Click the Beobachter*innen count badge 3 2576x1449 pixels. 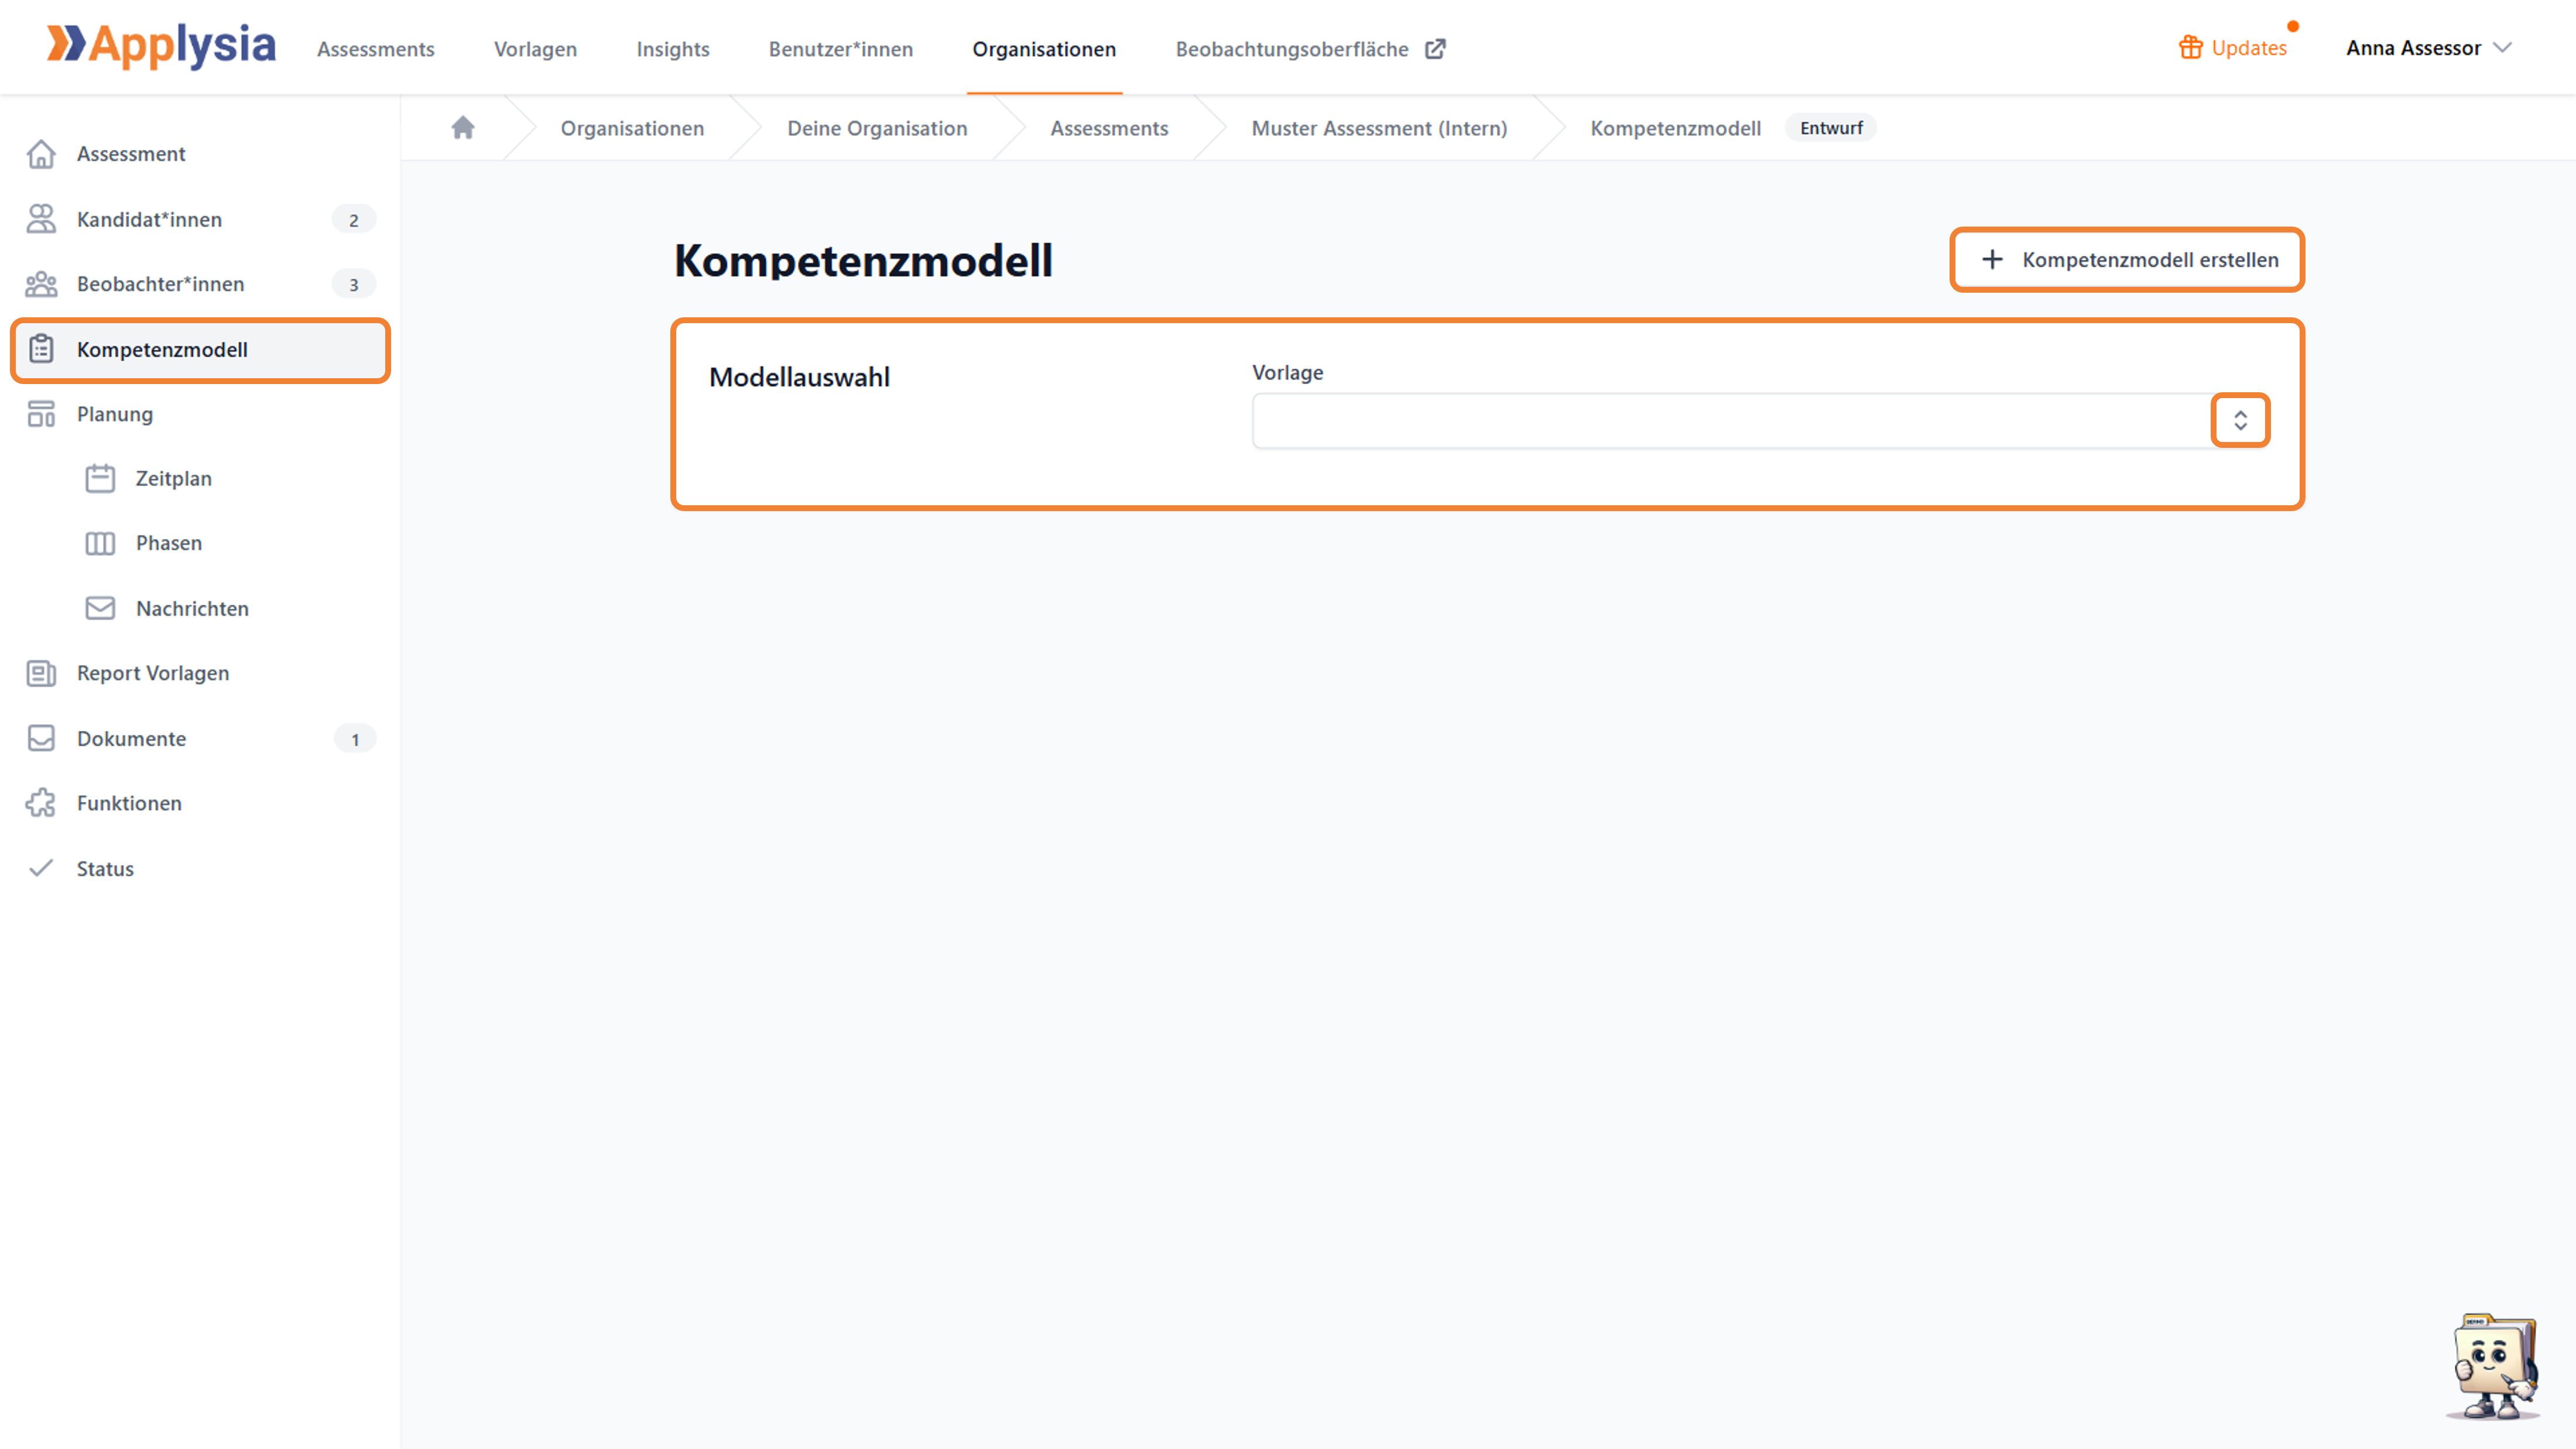(354, 285)
